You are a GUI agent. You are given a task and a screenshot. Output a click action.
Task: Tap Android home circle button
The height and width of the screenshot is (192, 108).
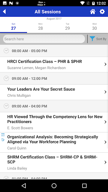(54, 186)
